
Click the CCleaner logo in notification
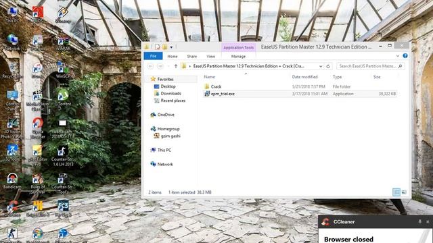[x=325, y=222]
